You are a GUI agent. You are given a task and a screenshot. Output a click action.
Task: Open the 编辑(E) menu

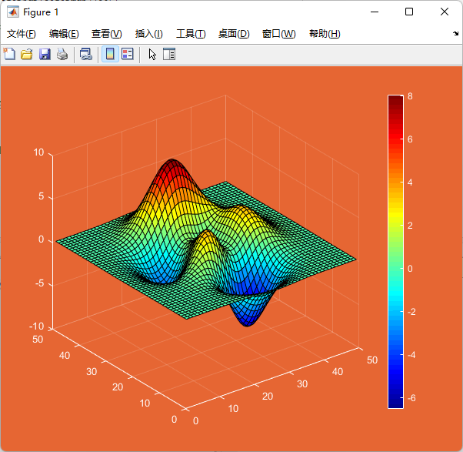pyautogui.click(x=64, y=34)
